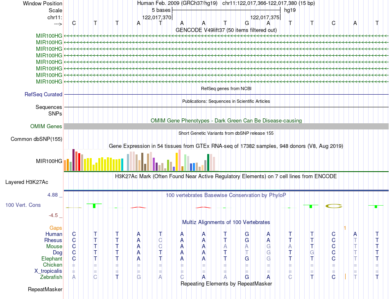Image resolution: width=389 pixels, height=299 pixels.
Task: Select the Scale track label
Action: pyautogui.click(x=55, y=10)
